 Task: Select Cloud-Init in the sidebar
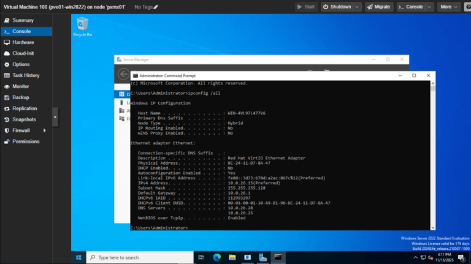coord(23,53)
